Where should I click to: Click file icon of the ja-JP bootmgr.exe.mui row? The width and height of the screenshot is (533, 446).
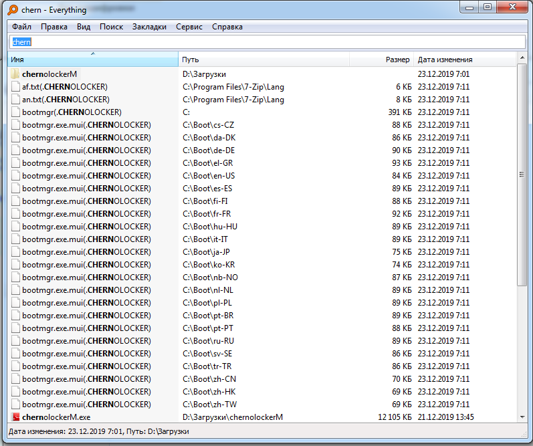(x=15, y=251)
